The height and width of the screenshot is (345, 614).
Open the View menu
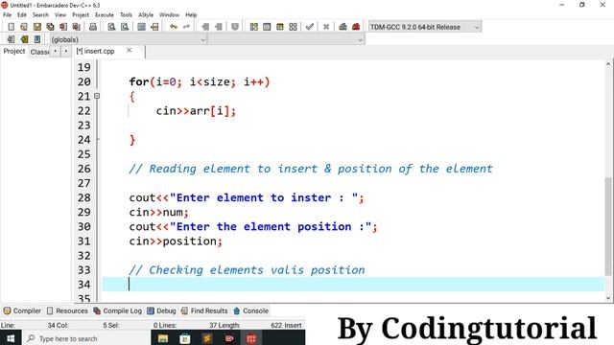point(60,15)
